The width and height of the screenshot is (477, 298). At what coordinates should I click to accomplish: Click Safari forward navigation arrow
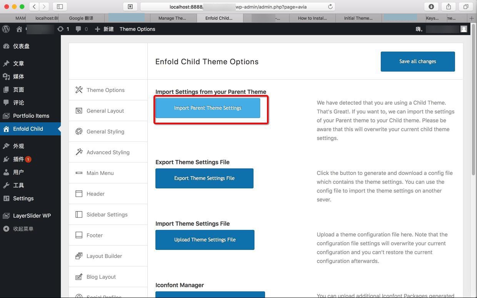coord(44,7)
